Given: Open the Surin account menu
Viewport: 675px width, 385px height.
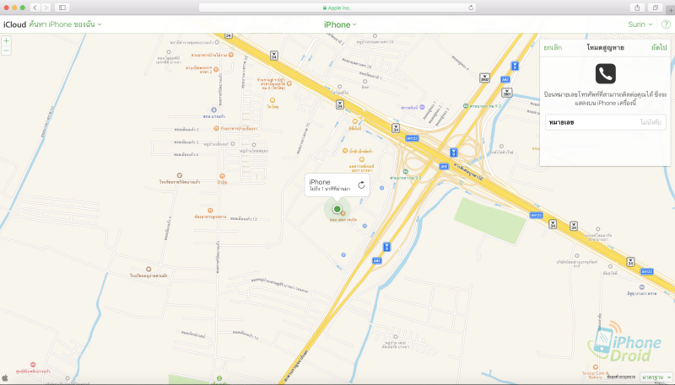Looking at the screenshot, I should pyautogui.click(x=640, y=24).
